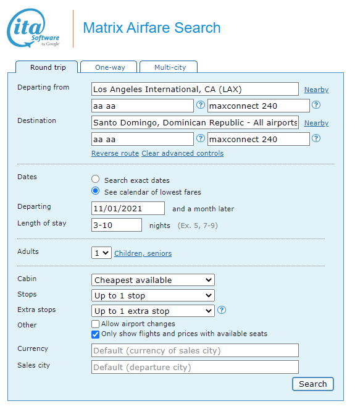The width and height of the screenshot is (355, 409).
Task: Click the ITA Software logo
Action: (x=33, y=28)
